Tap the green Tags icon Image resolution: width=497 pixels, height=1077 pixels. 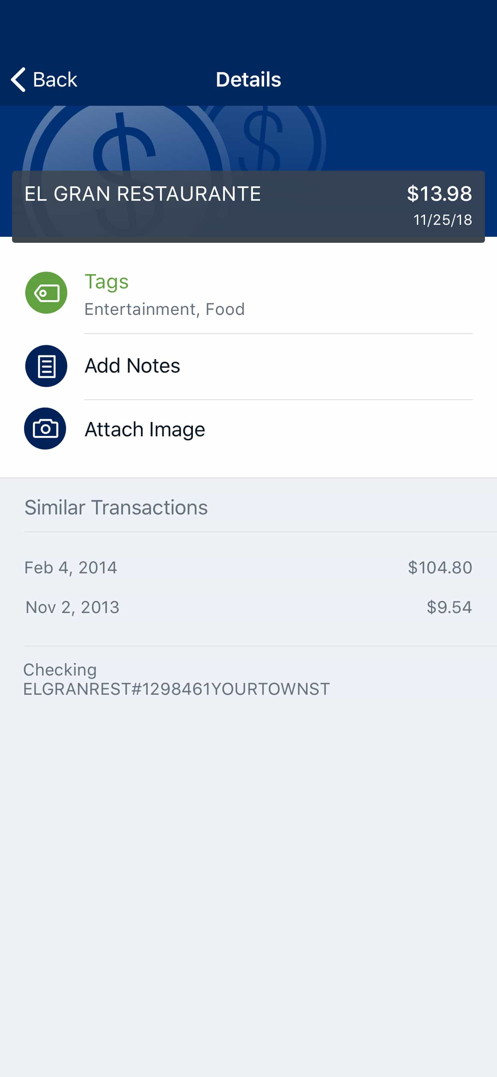46,292
